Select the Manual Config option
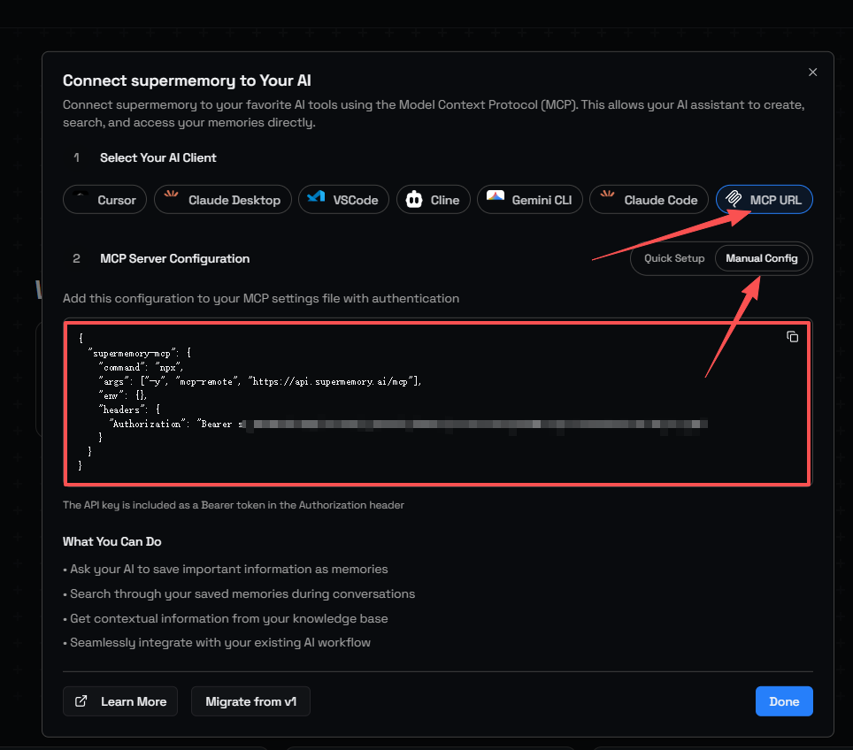 click(x=761, y=258)
